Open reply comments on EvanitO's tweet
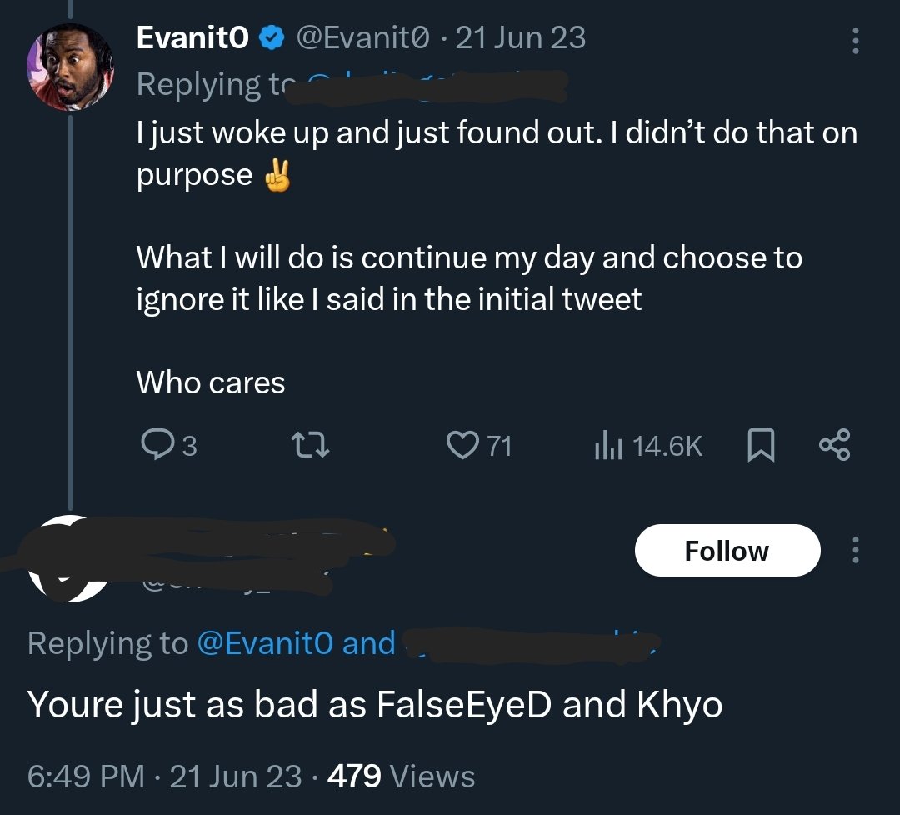 tap(168, 445)
